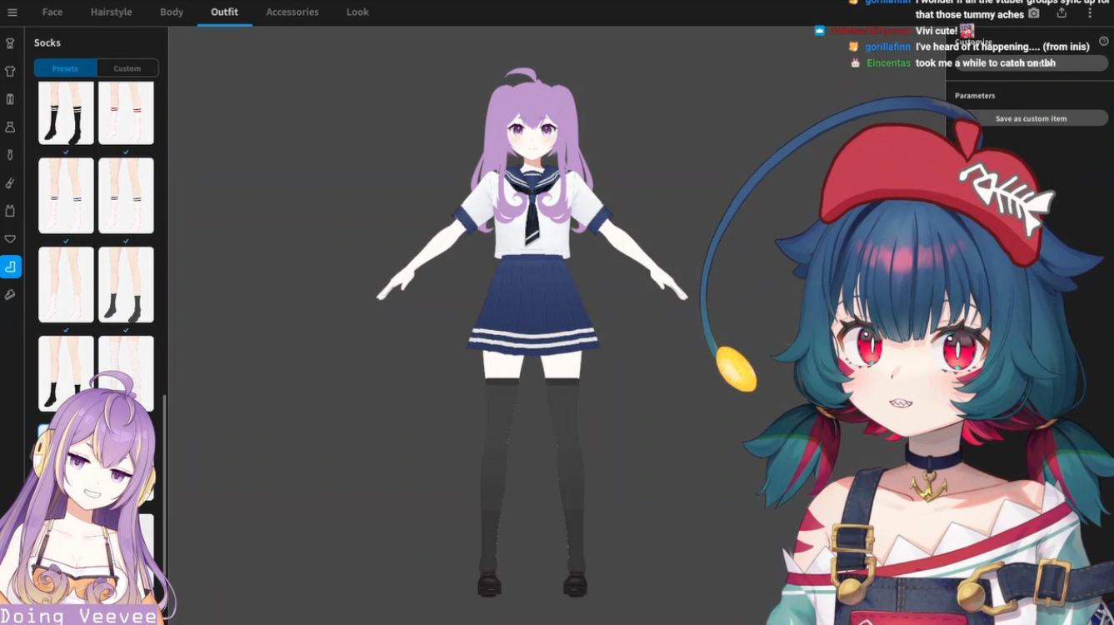Select the Neck accessory tie icon

pyautogui.click(x=10, y=155)
